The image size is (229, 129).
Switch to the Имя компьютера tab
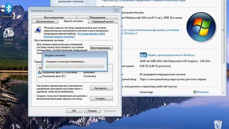(x=54, y=17)
